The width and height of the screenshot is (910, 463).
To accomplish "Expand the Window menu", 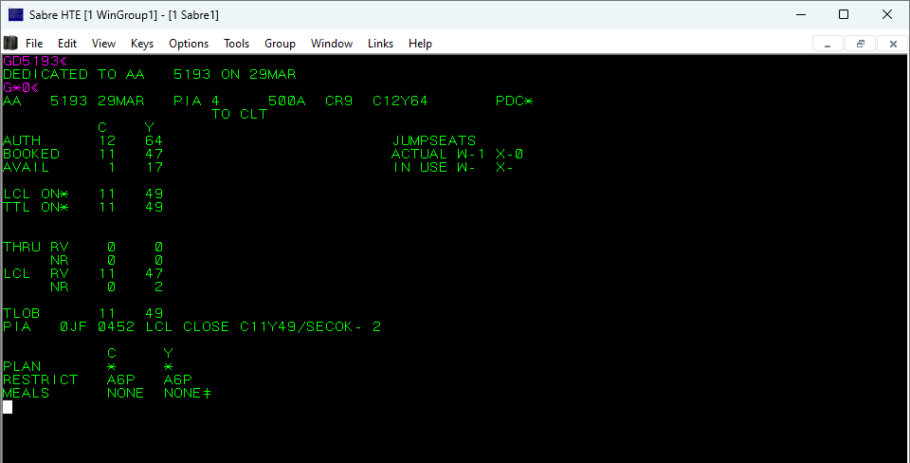I will tap(332, 44).
